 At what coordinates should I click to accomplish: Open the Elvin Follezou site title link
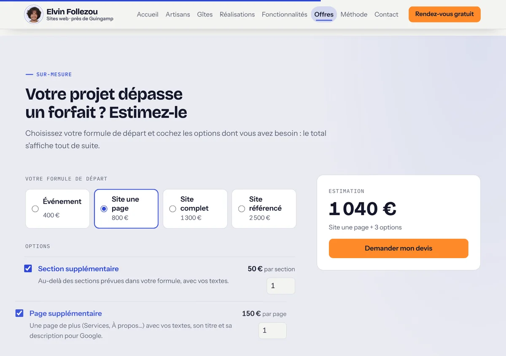(72, 11)
